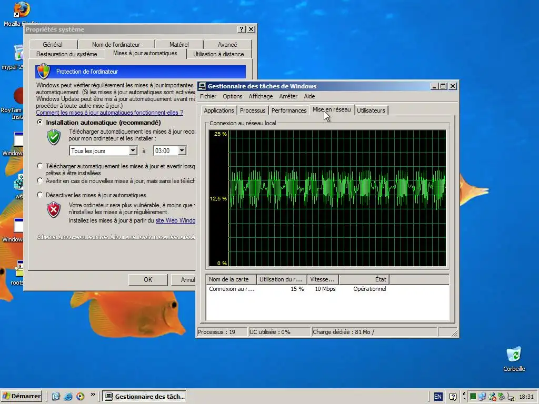Select the roots desktop icon
The height and width of the screenshot is (404, 539).
click(x=19, y=269)
